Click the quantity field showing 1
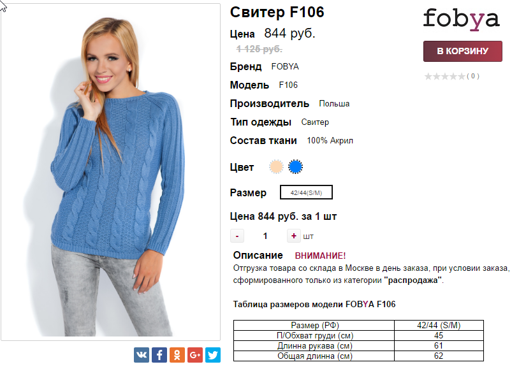This screenshot has height=369, width=519. (265, 236)
